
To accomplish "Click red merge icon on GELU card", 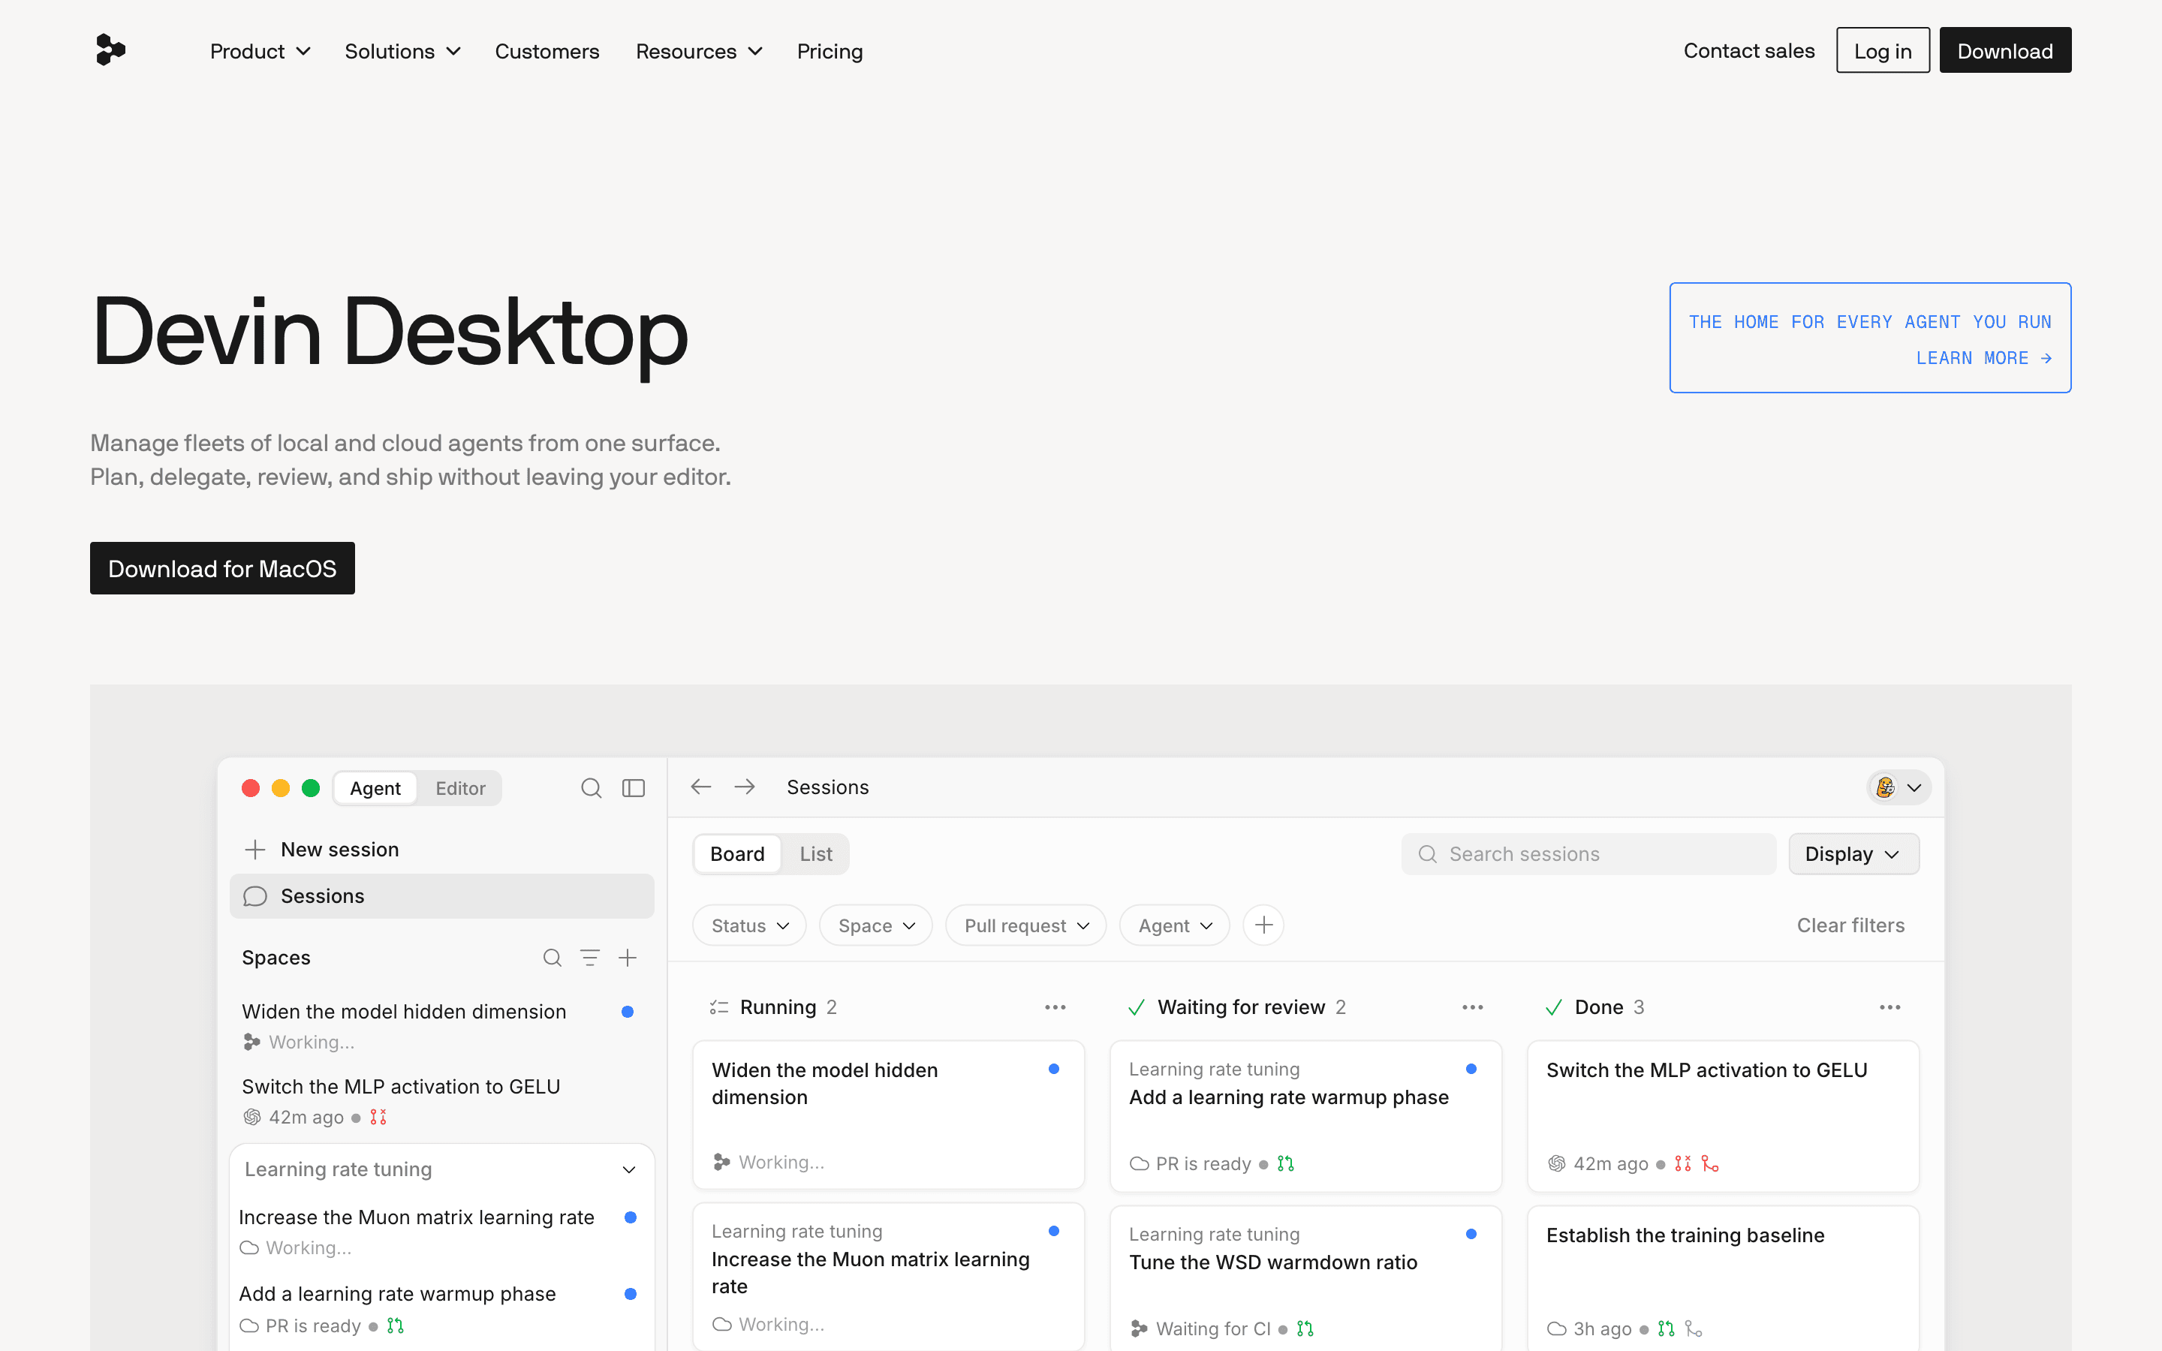I will [1709, 1163].
